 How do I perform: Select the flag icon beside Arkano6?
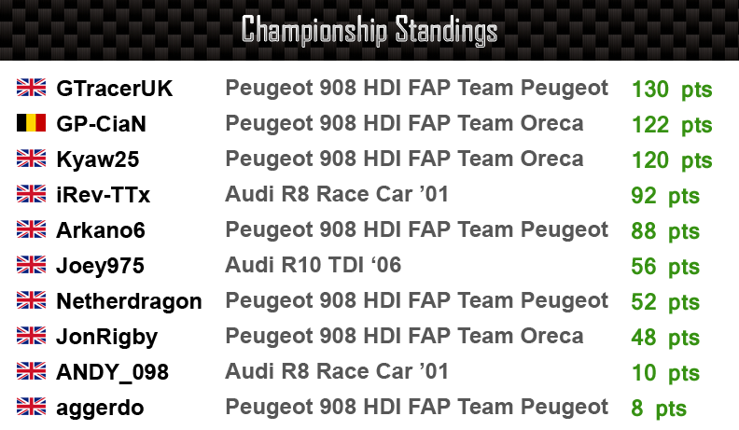(x=31, y=229)
